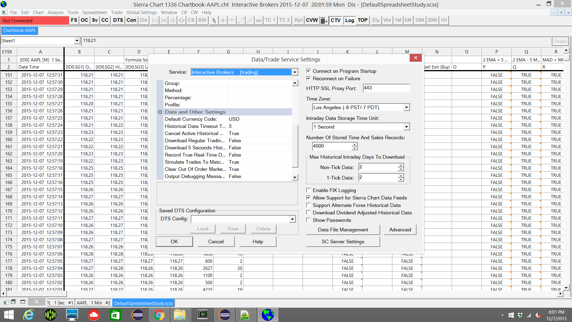572x322 pixels.
Task: Open the Service dropdown list
Action: [295, 72]
